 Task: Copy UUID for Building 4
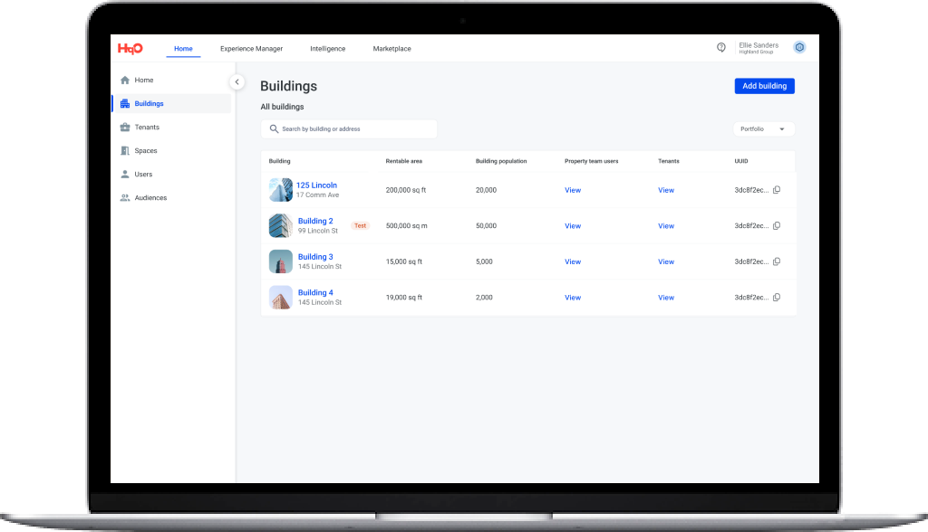[777, 298]
